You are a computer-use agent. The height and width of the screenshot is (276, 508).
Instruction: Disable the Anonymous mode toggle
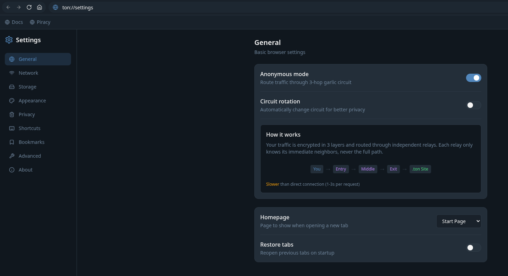click(473, 78)
